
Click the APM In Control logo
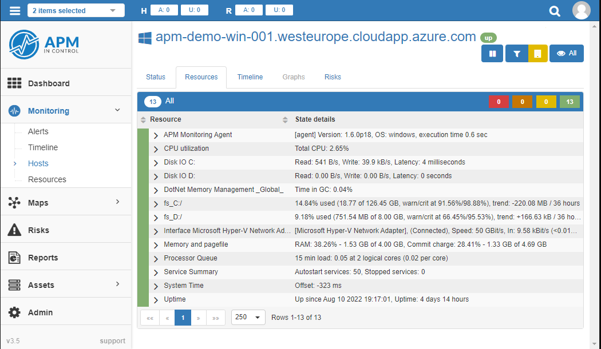[x=44, y=45]
